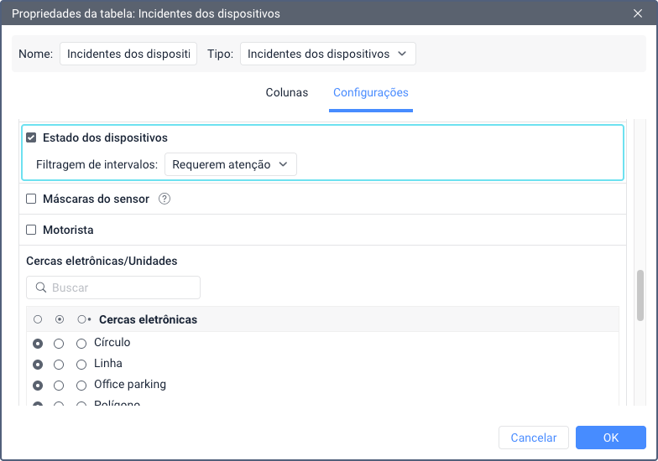Select the middle radio button for Office parking
Image resolution: width=658 pixels, height=461 pixels.
coord(59,385)
